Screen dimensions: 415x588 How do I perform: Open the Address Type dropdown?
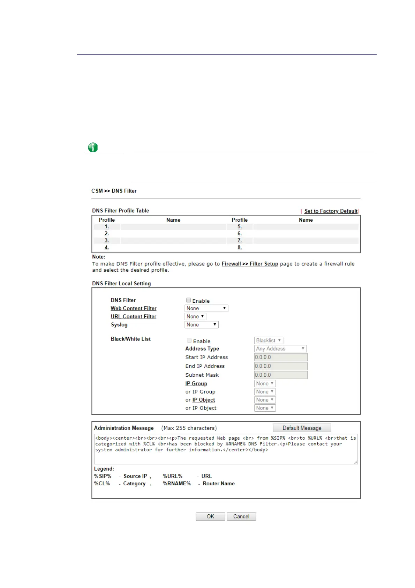(280, 348)
